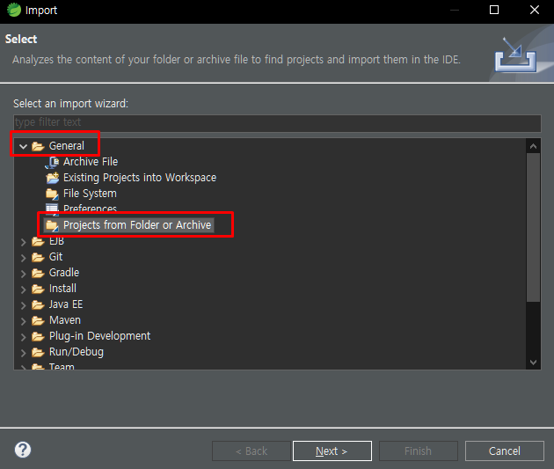Click the Existing Projects into Workspace icon
This screenshot has width=554, height=469.
(x=52, y=178)
